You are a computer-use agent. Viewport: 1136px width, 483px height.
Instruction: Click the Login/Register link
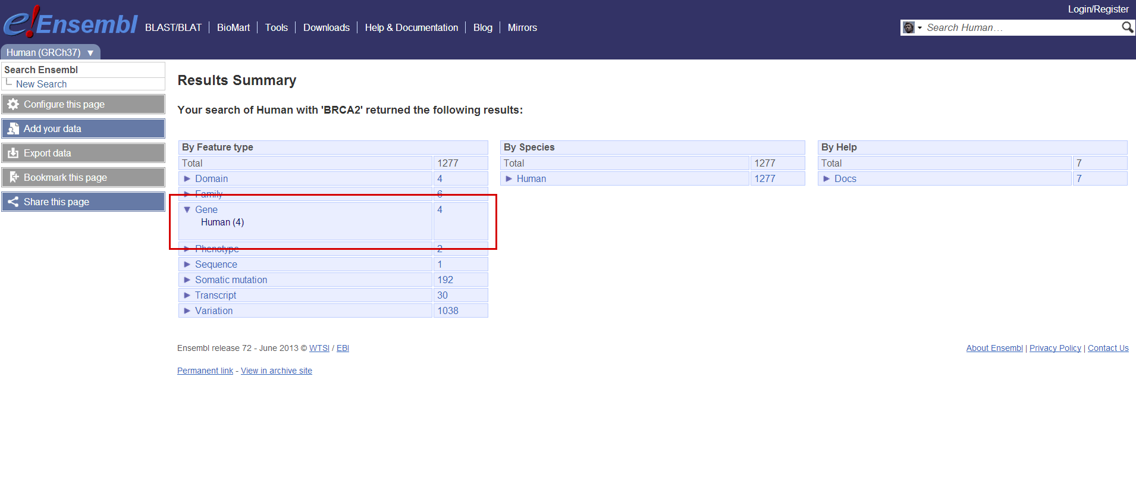click(1098, 9)
